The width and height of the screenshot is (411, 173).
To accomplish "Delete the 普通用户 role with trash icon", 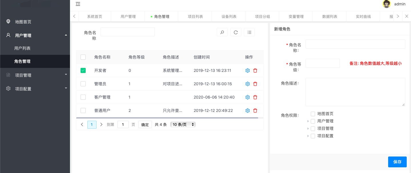I will [255, 111].
